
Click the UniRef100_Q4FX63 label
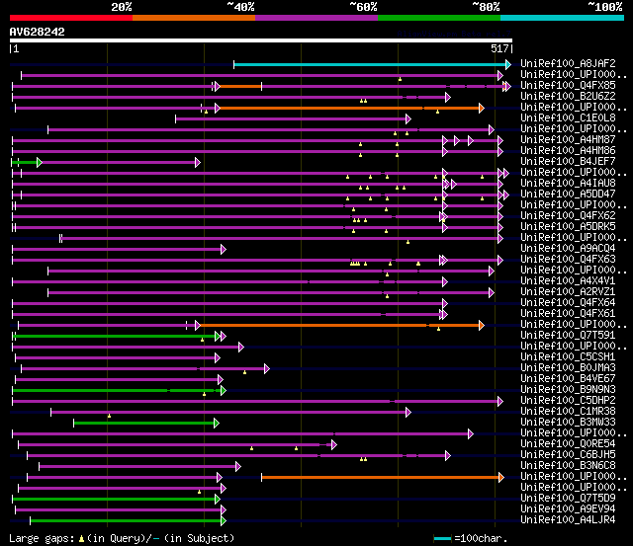click(x=568, y=260)
